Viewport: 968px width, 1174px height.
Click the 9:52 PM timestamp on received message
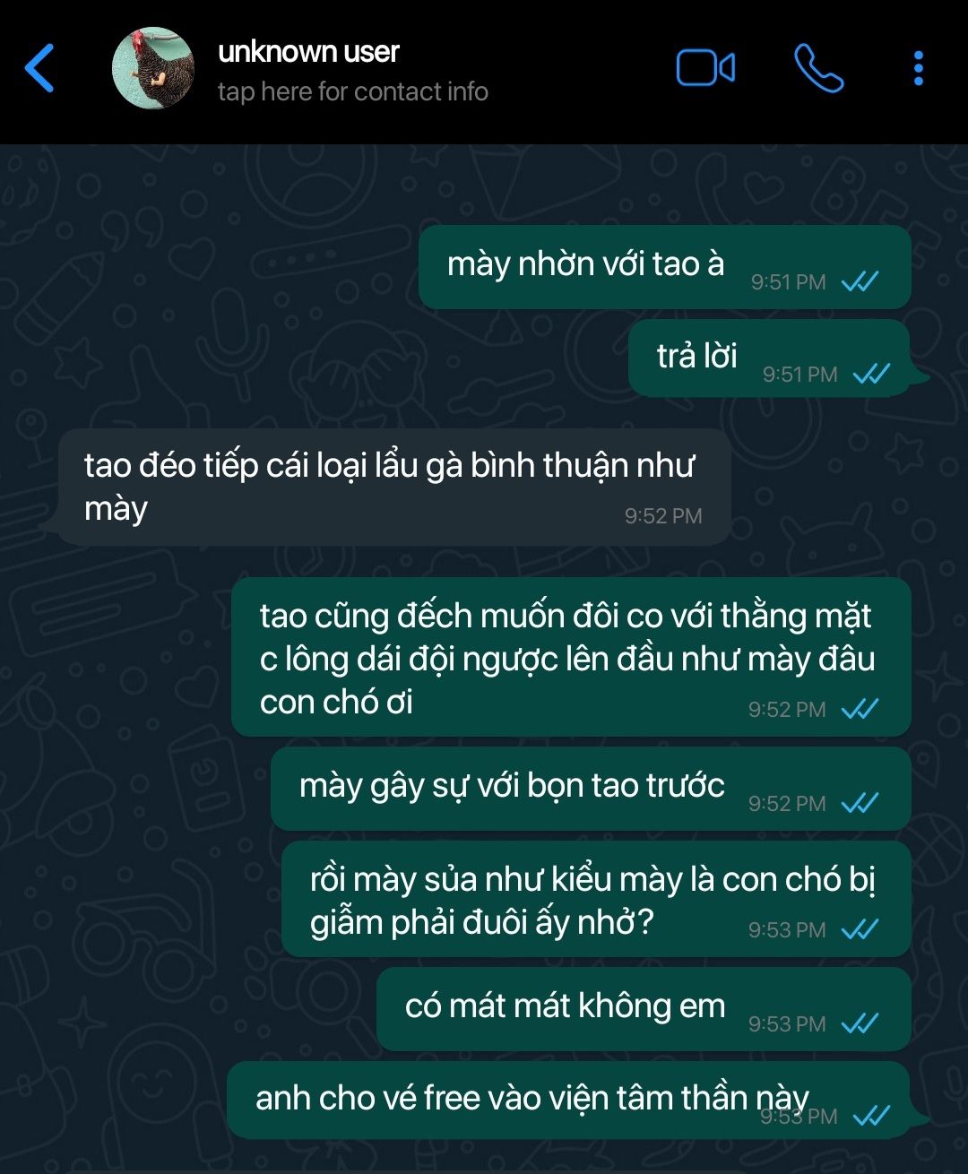(x=663, y=516)
